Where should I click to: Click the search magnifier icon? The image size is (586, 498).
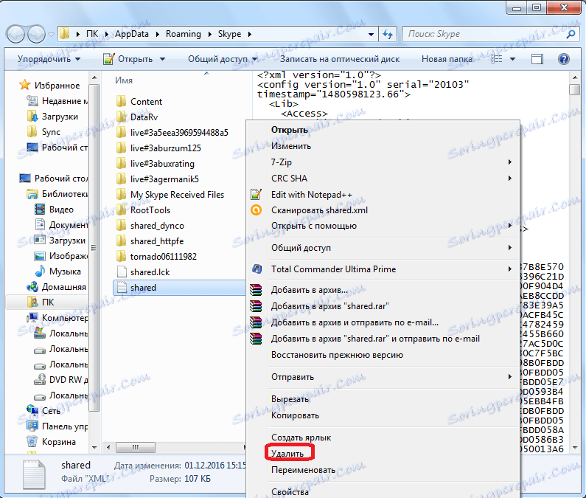click(571, 35)
